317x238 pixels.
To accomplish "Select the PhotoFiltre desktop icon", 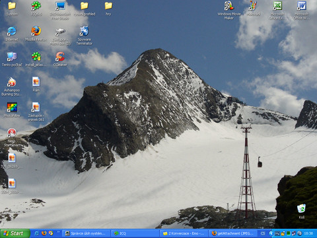I will (x=12, y=110).
